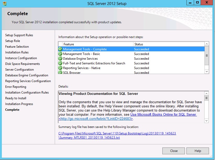The width and height of the screenshot is (215, 160).
Task: Select the Database Engine Services row
Action: point(131,59)
